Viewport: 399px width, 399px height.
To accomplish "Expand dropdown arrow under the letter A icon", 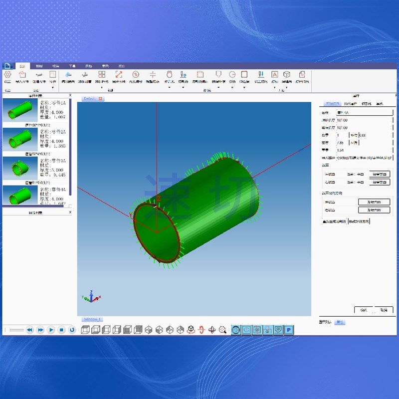I will tap(274, 88).
